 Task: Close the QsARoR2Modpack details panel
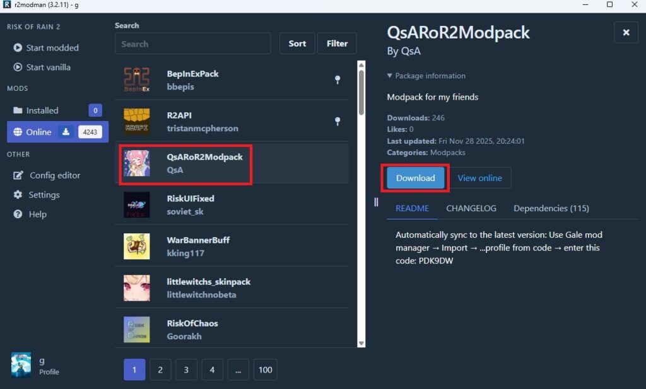[x=626, y=32]
